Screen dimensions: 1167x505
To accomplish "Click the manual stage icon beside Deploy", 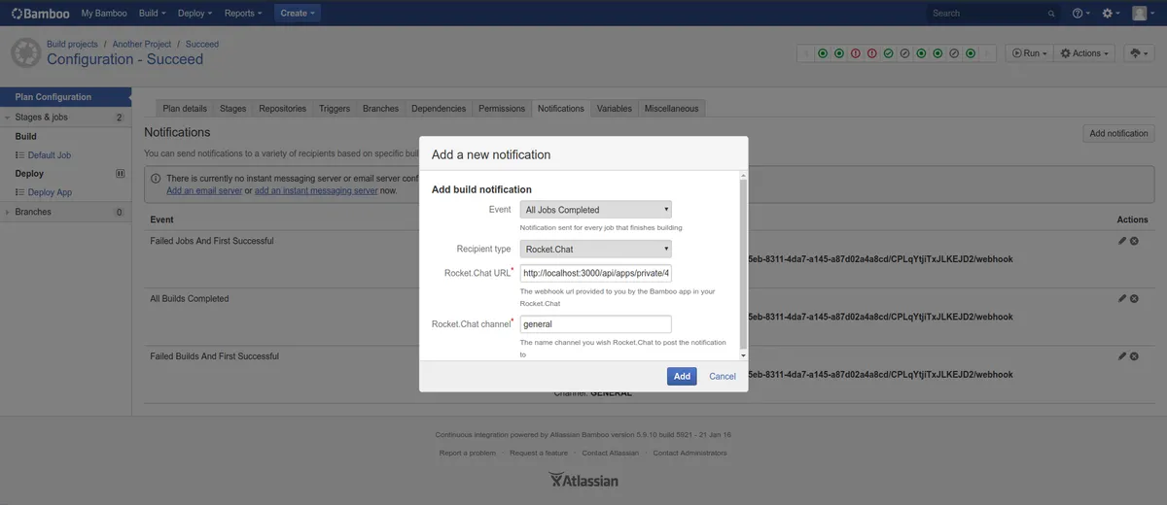I will 121,174.
